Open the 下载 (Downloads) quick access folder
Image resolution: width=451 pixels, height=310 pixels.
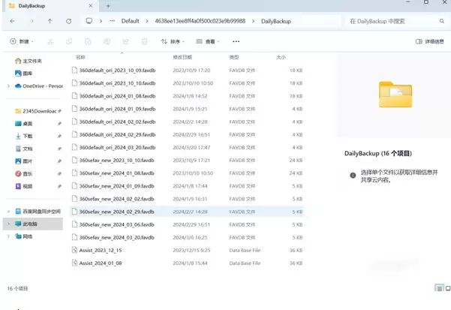tap(28, 136)
